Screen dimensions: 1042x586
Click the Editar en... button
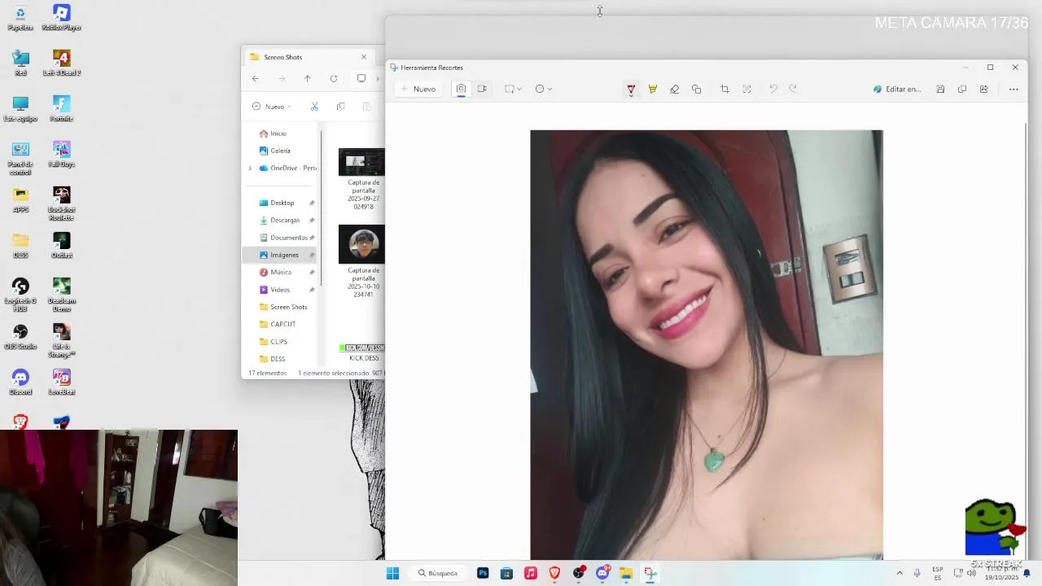tap(897, 89)
